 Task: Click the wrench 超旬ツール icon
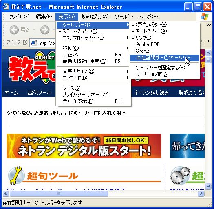16,176
